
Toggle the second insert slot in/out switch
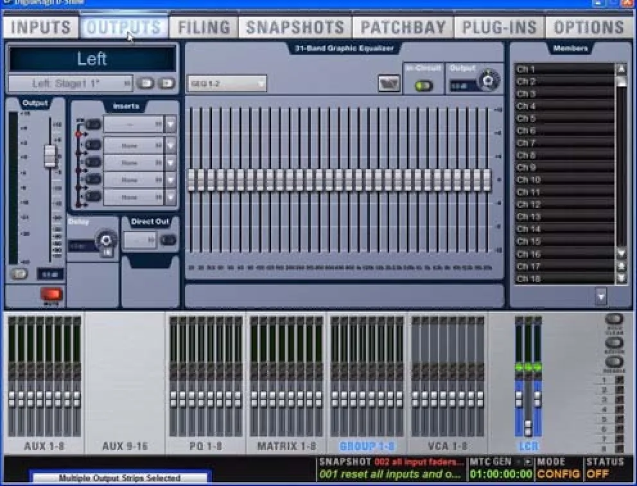pyautogui.click(x=93, y=145)
